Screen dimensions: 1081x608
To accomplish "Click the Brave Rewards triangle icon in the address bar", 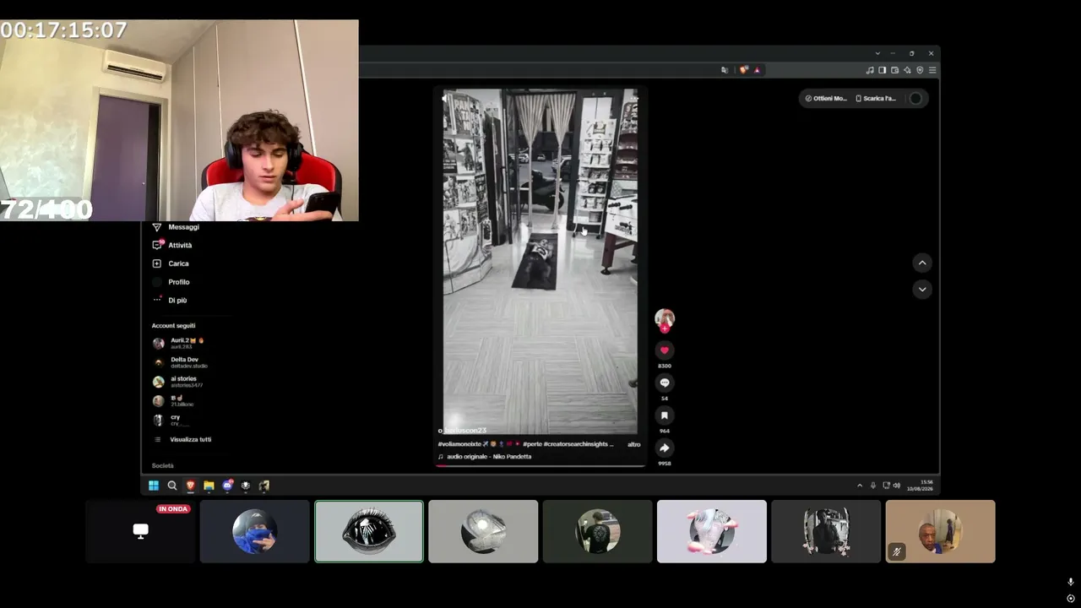I will [757, 70].
